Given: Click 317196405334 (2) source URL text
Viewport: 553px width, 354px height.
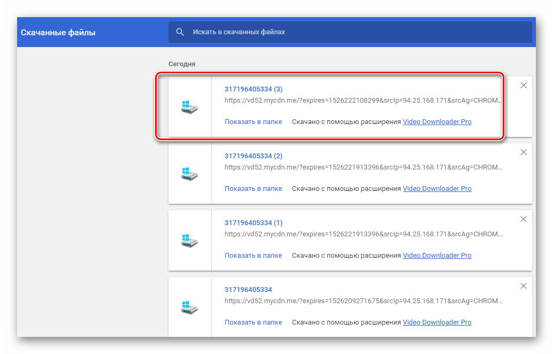Looking at the screenshot, I should point(363,167).
